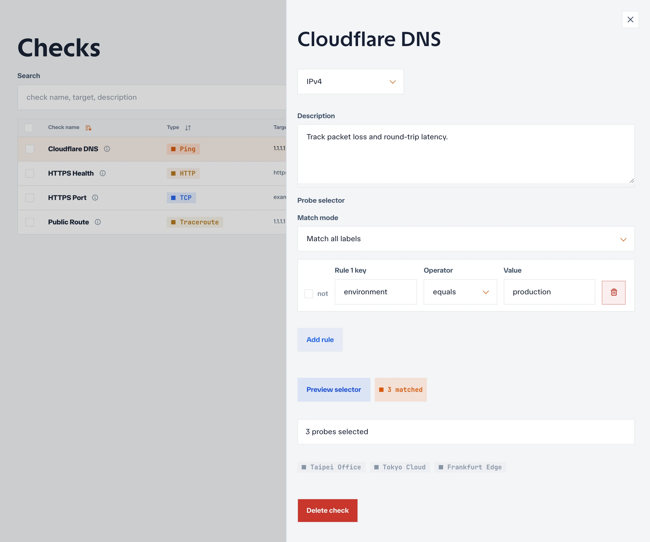Click the Delete check button

[x=327, y=510]
